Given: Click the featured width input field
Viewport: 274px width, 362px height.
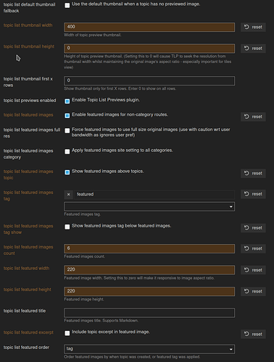Looking at the screenshot, I should point(149,270).
